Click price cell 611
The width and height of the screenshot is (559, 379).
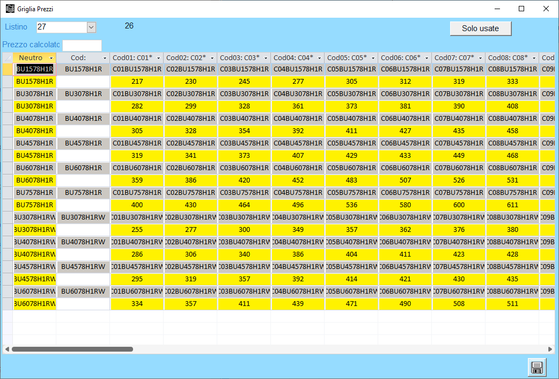(x=512, y=205)
